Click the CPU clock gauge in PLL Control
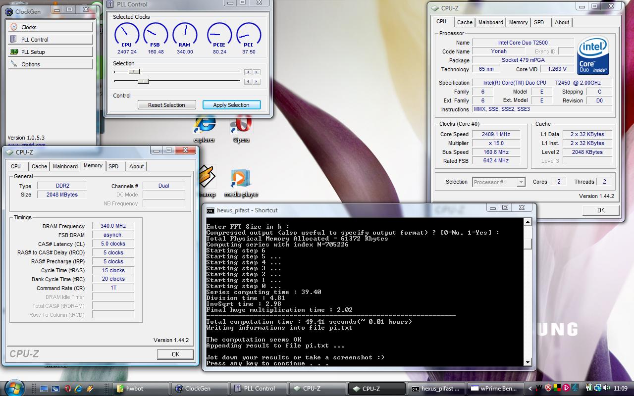This screenshot has width=634, height=396. 127,35
